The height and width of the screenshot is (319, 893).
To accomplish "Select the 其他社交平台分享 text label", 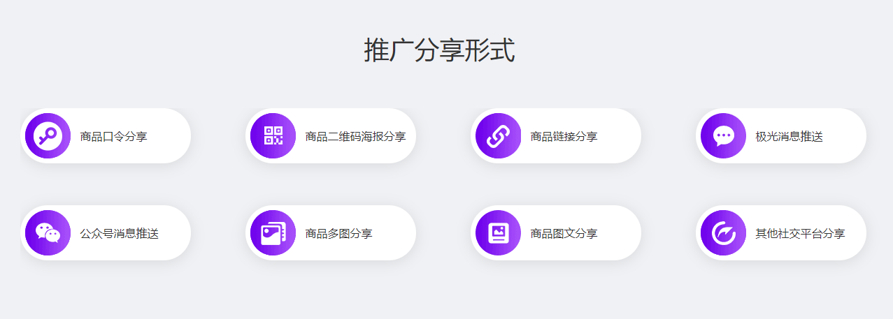I will coord(800,233).
